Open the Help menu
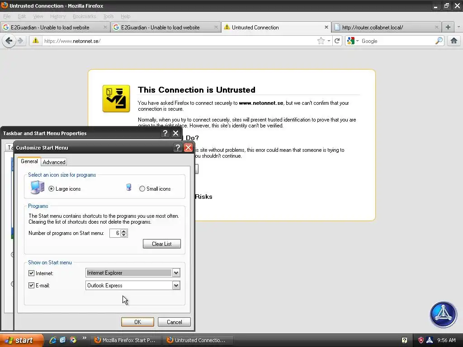This screenshot has height=347, width=463. coord(125,16)
